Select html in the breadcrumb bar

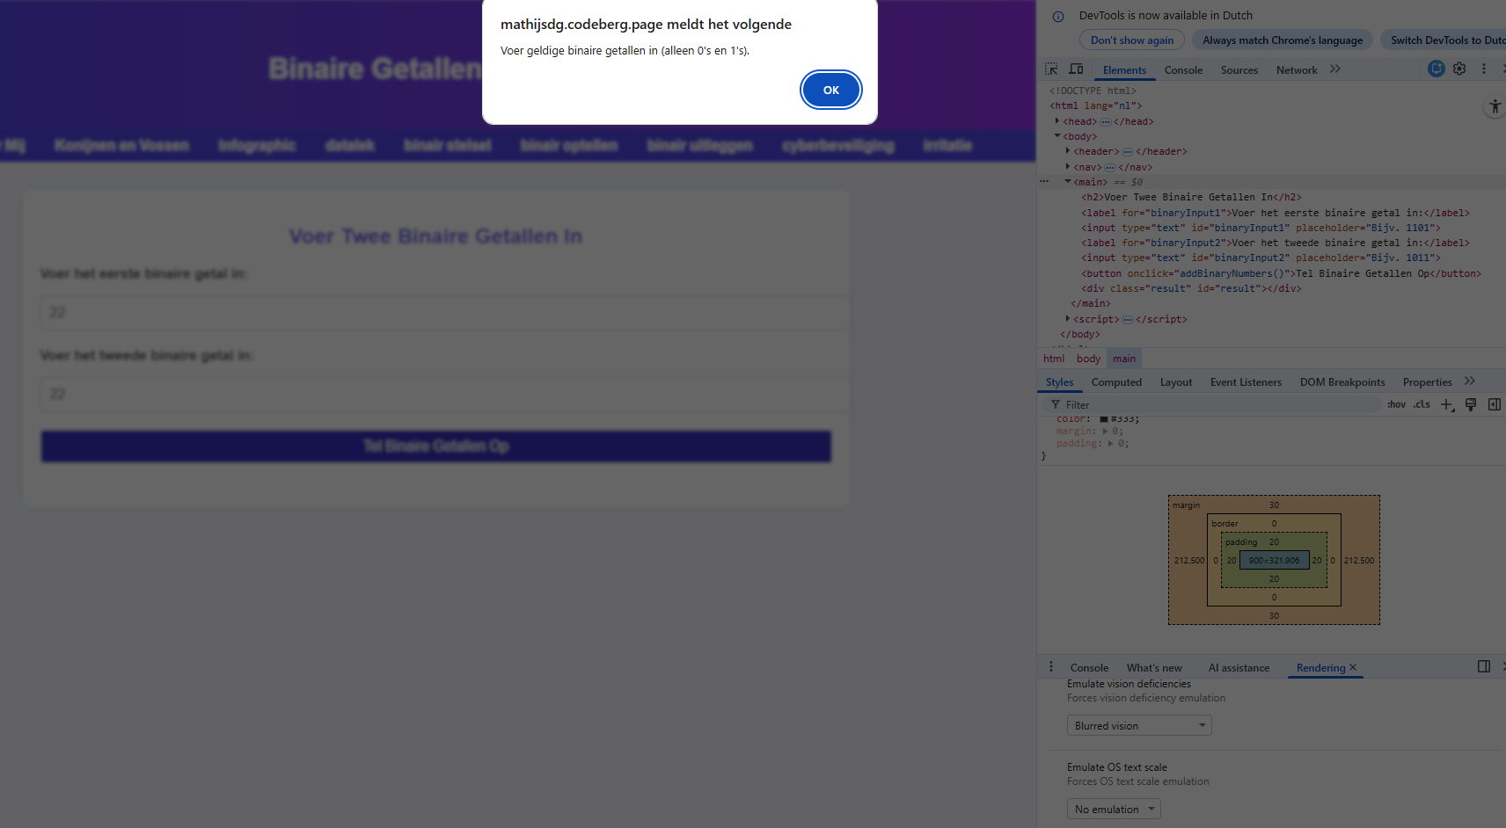pos(1054,359)
